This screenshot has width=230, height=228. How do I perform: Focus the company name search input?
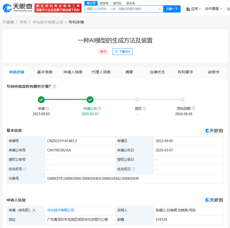click(122, 9)
